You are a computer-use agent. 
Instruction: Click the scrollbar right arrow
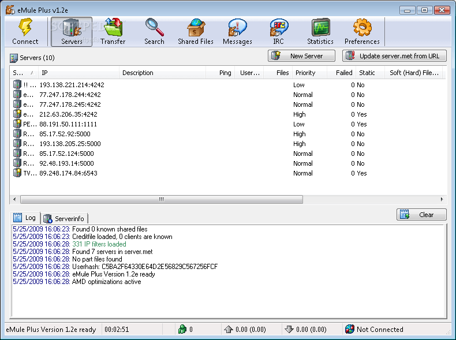coord(442,199)
